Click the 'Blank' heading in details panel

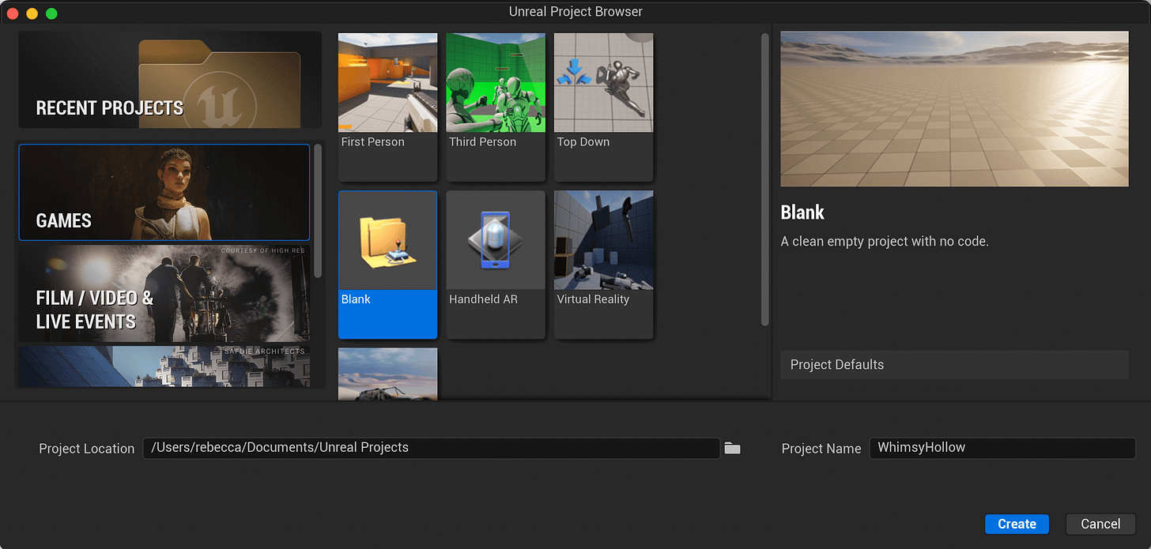802,212
